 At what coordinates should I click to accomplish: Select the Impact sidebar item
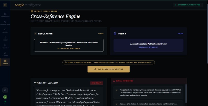(x=5, y=62)
